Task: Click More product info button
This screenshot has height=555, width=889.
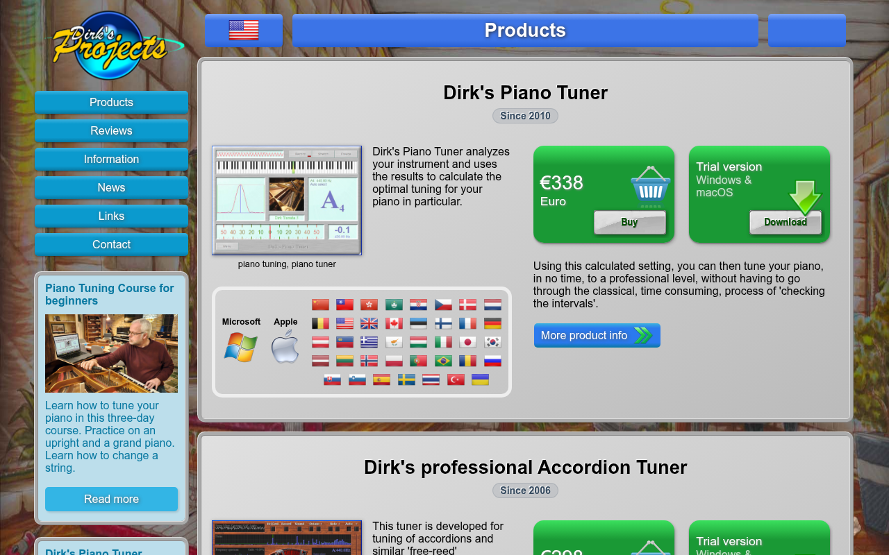Action: pyautogui.click(x=597, y=336)
